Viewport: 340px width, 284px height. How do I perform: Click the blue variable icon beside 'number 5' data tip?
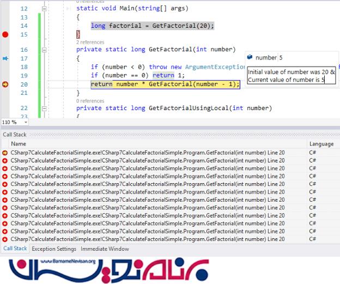click(x=250, y=57)
